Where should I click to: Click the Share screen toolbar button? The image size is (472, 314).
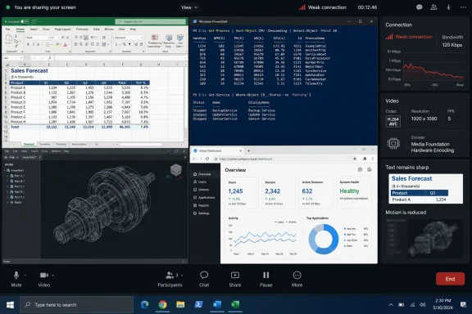coord(235,279)
